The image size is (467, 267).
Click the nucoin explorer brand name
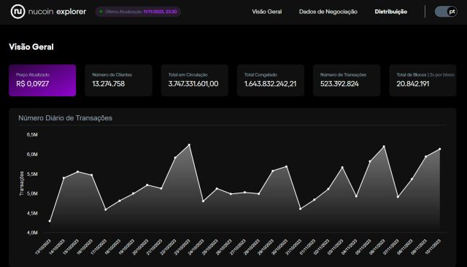click(x=57, y=12)
